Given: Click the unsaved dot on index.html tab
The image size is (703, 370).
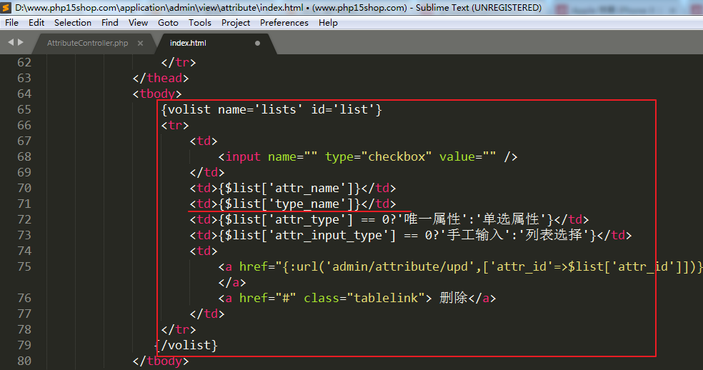Looking at the screenshot, I should tap(257, 44).
